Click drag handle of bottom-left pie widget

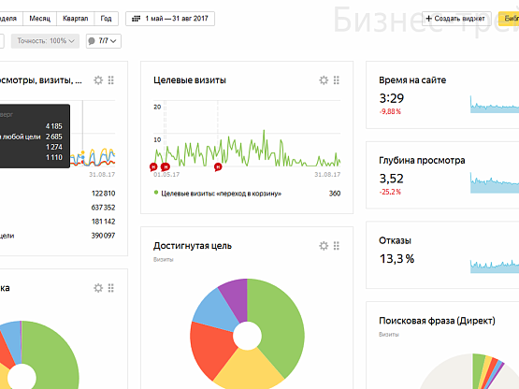pos(111,288)
